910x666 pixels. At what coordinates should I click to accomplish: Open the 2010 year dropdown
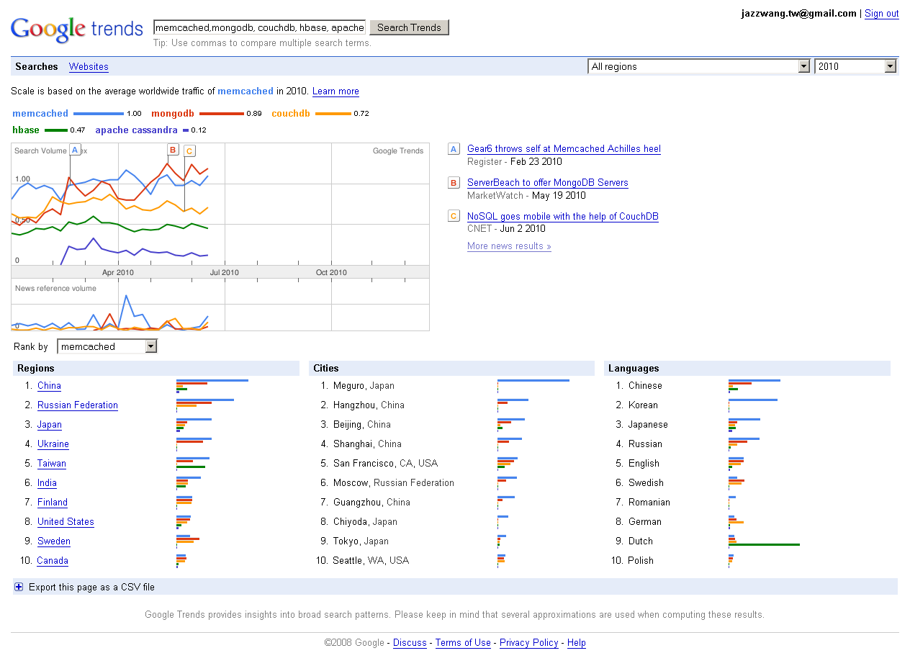pyautogui.click(x=855, y=66)
